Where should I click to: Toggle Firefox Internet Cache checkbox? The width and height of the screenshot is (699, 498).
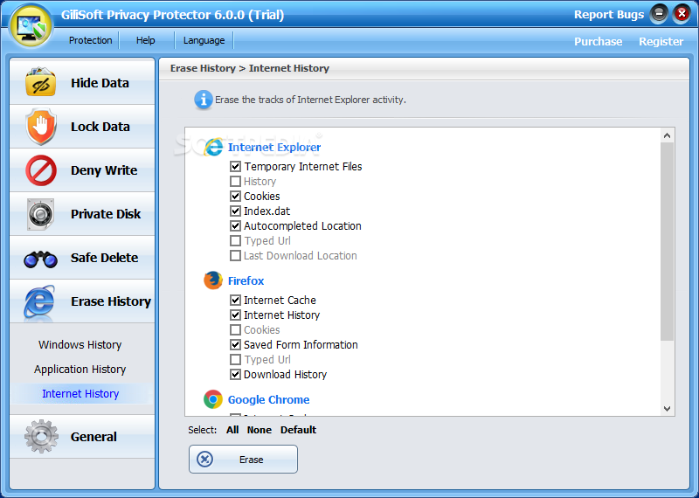pos(235,300)
